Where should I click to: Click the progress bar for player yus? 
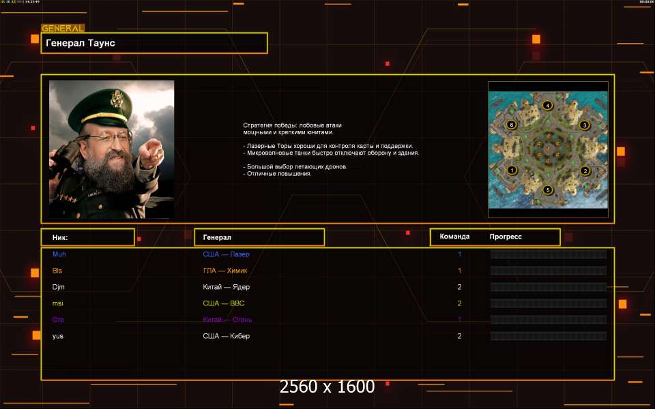[x=549, y=336]
